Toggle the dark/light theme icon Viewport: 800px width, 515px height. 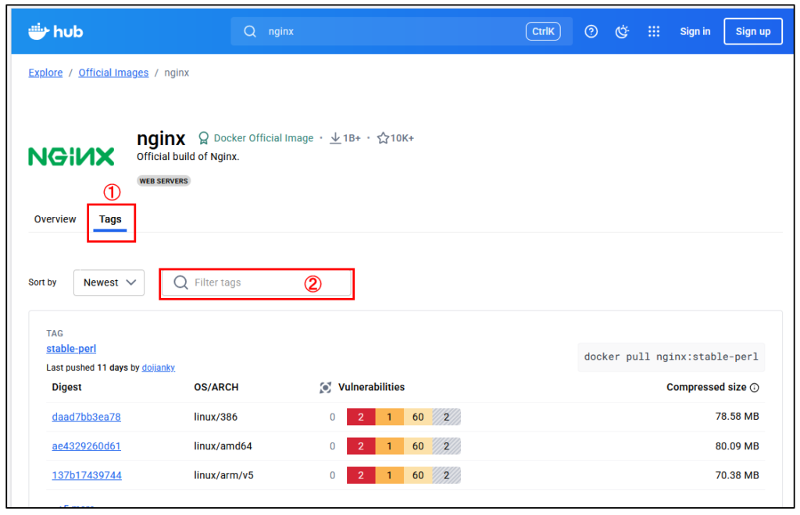click(x=623, y=31)
